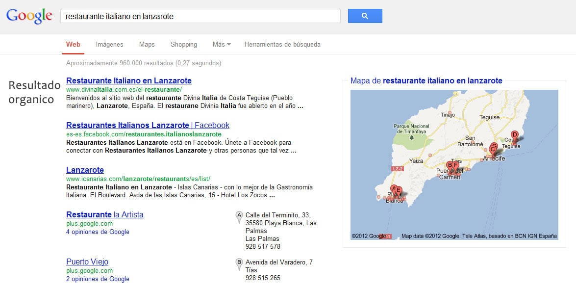Screen dimensions: 576x288
Task: Click the ©2012 Google map copyright
Action: click(369, 236)
